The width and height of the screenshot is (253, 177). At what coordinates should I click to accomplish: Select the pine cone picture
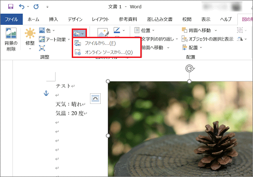click(x=180, y=129)
